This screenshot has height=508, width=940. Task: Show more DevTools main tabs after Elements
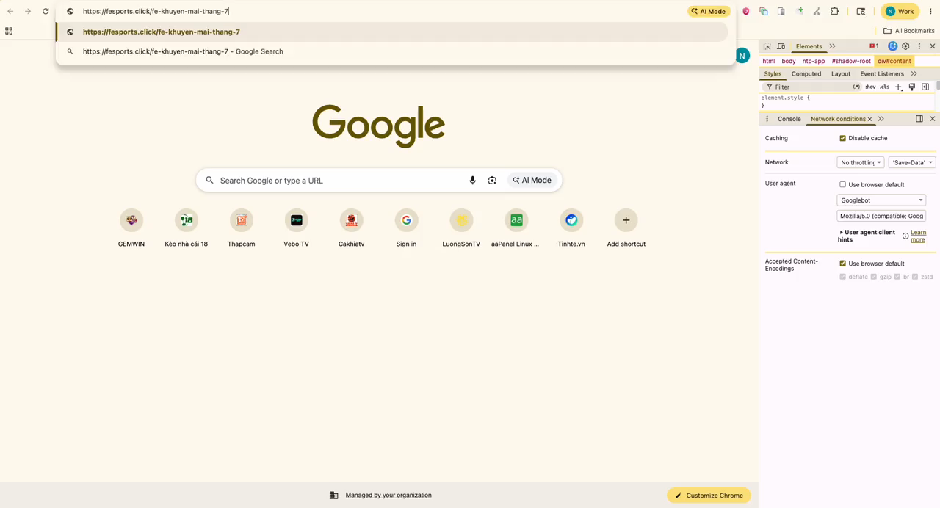[832, 46]
